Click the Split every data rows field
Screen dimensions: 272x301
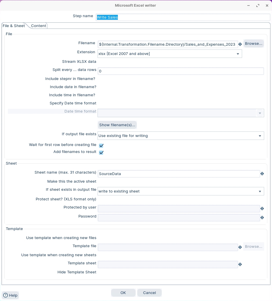pyautogui.click(x=181, y=71)
